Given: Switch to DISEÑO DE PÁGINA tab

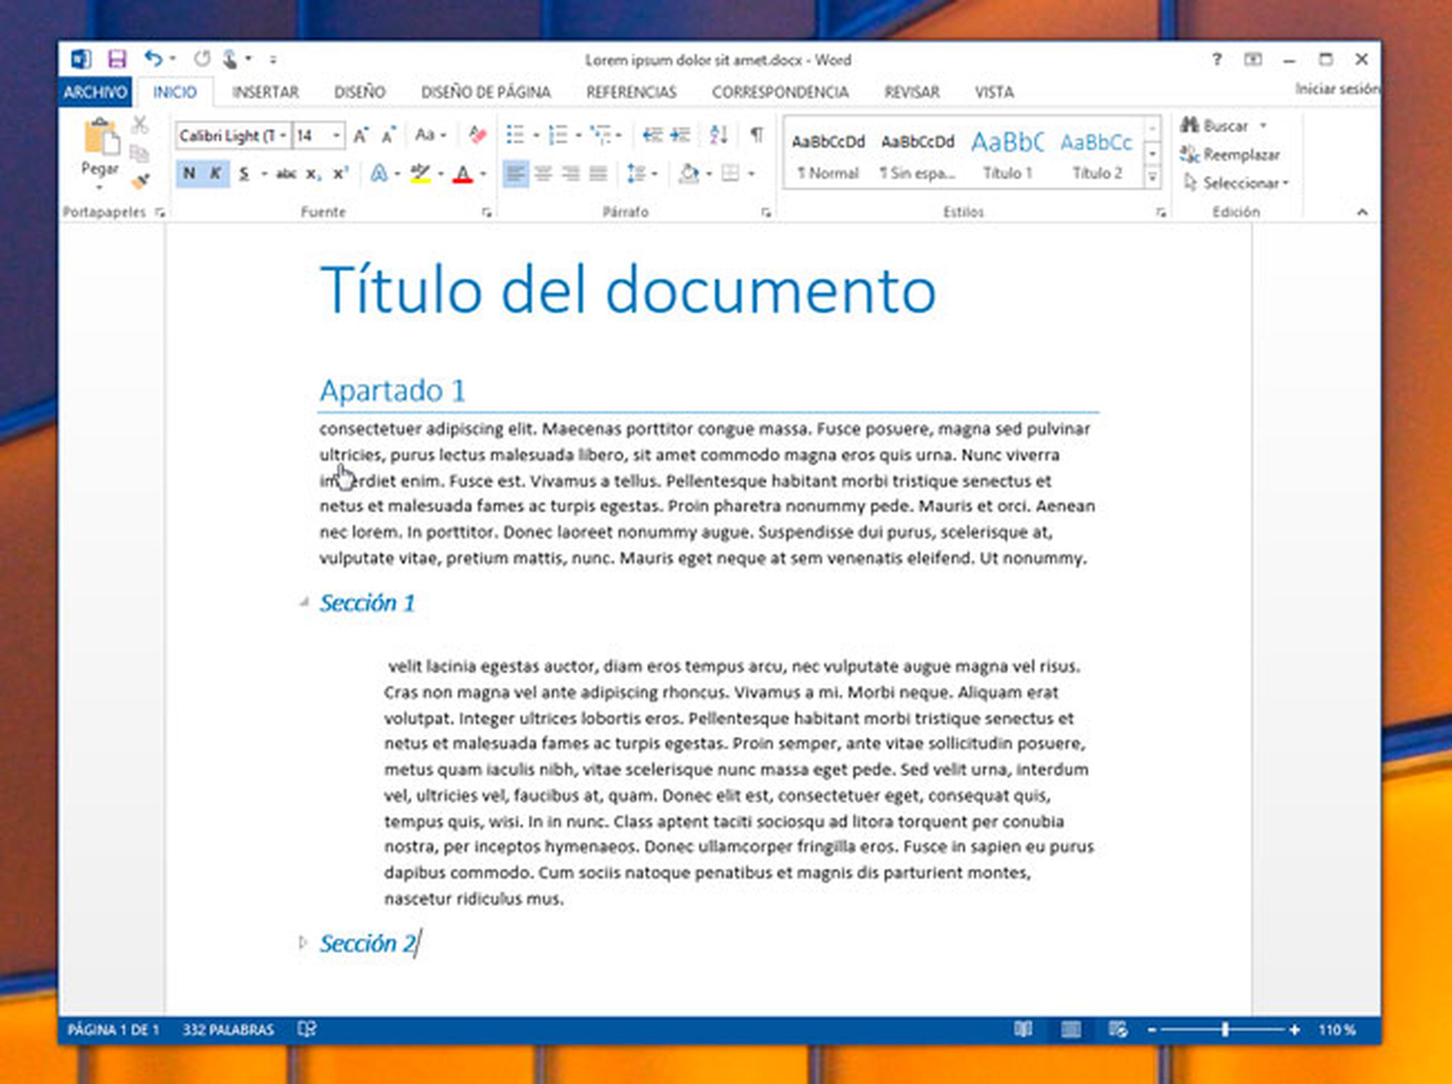Looking at the screenshot, I should (x=486, y=92).
